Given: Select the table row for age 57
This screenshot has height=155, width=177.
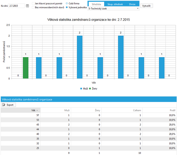Looking at the screenshot, I should pyautogui.click(x=88, y=115).
